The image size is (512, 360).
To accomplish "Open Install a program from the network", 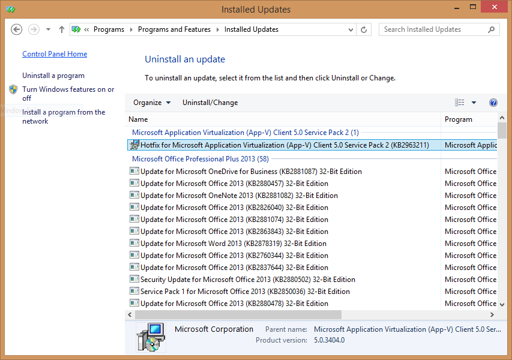I will click(x=64, y=116).
